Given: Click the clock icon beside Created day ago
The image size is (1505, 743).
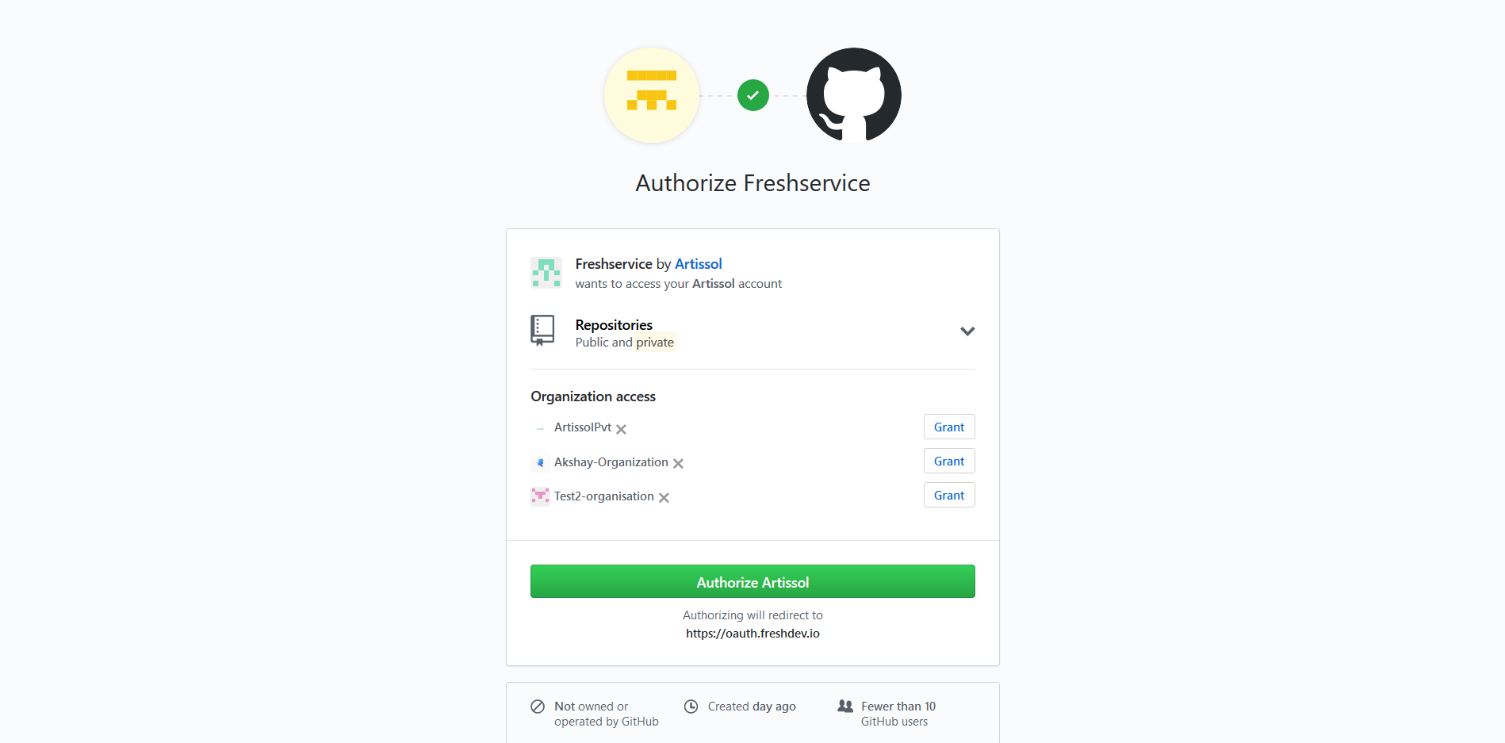Looking at the screenshot, I should tap(691, 707).
